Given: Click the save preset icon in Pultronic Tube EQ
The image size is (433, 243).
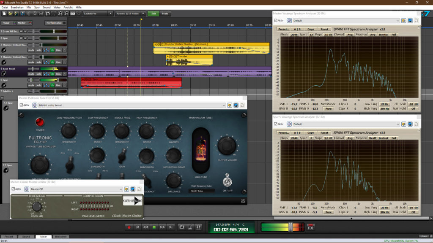Looking at the screenshot, I should coord(236,105).
